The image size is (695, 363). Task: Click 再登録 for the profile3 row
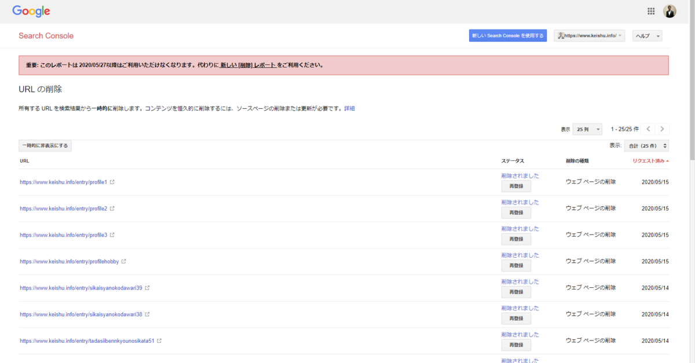click(x=516, y=239)
